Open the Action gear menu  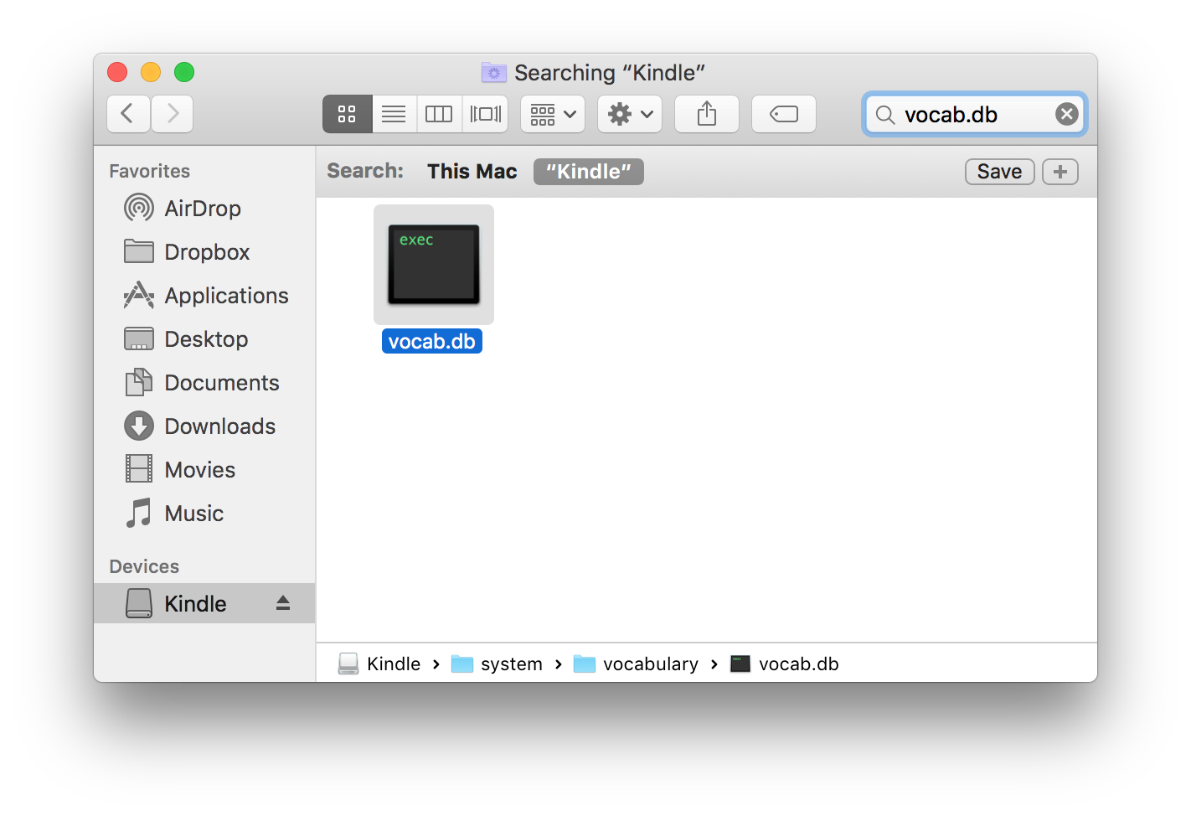coord(629,114)
